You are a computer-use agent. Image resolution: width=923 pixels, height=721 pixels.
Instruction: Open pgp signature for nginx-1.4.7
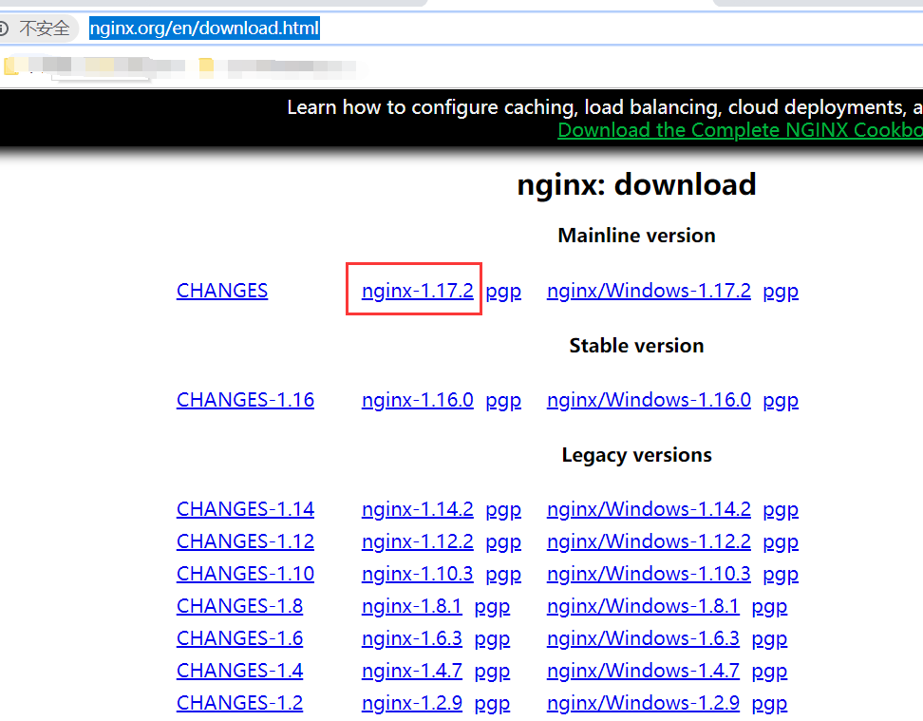(x=492, y=673)
